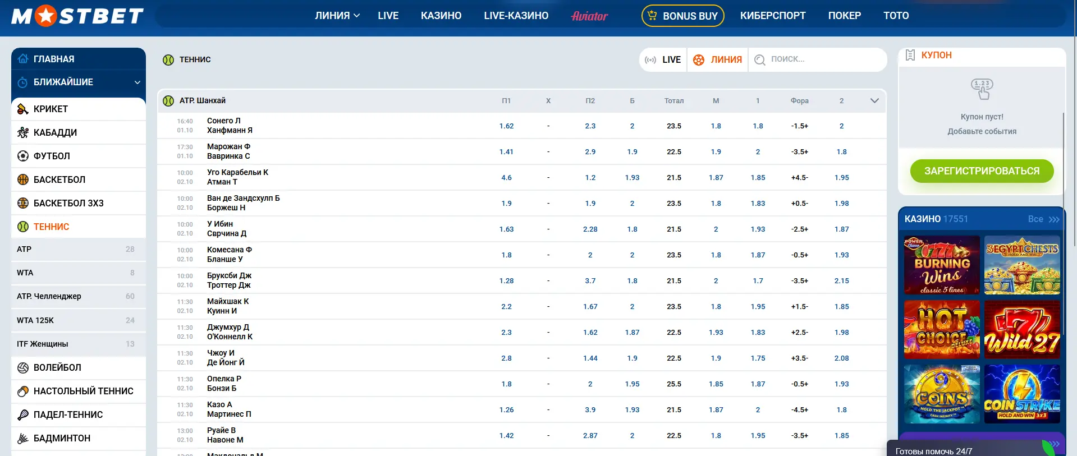Open the 3 Egypt Chests game thumbnail
This screenshot has width=1077, height=456.
point(1022,265)
